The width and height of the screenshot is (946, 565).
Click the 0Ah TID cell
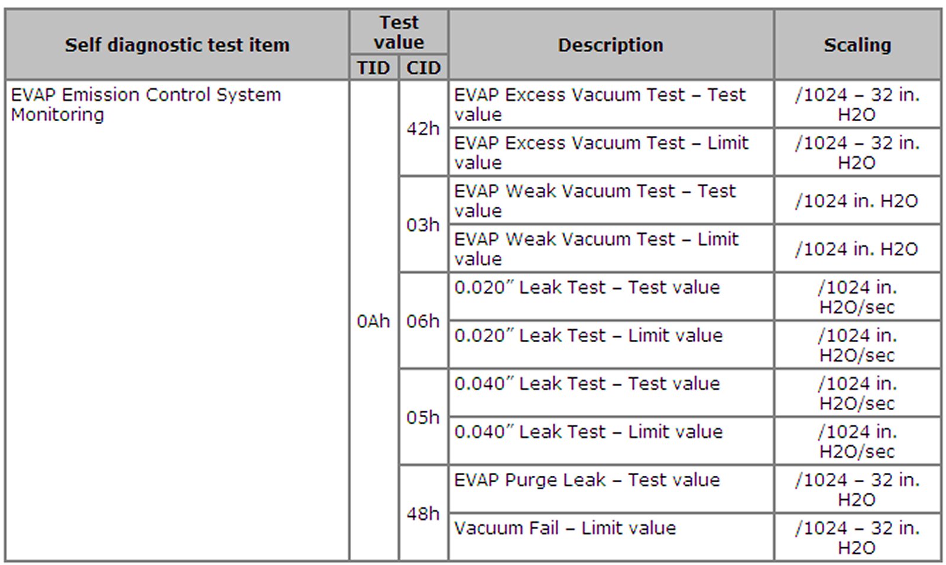coord(373,321)
